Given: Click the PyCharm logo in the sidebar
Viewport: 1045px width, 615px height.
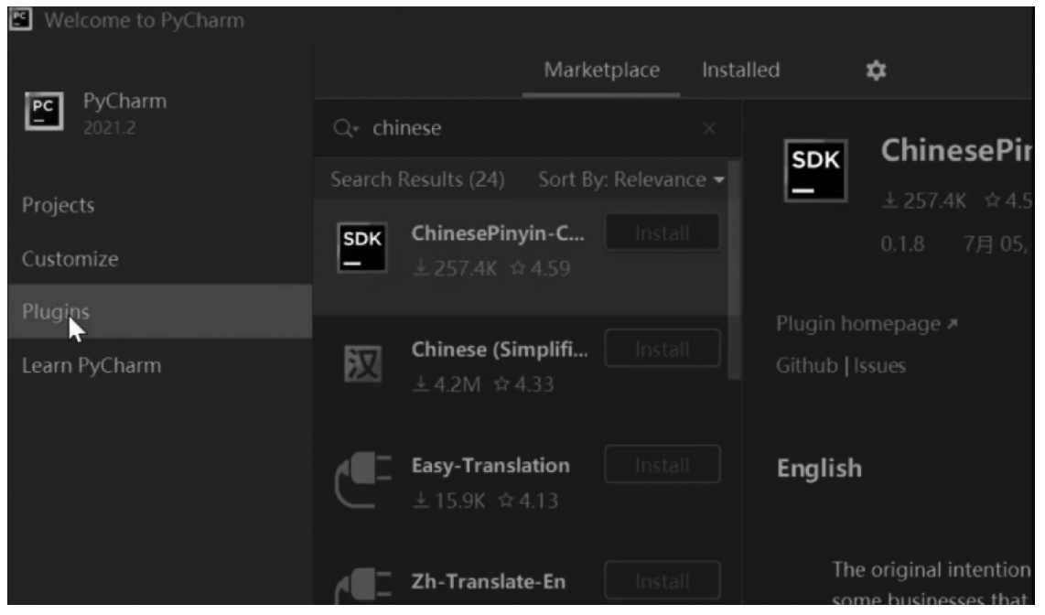Looking at the screenshot, I should pyautogui.click(x=44, y=112).
